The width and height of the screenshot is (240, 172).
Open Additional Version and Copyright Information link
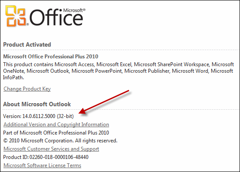56,125
